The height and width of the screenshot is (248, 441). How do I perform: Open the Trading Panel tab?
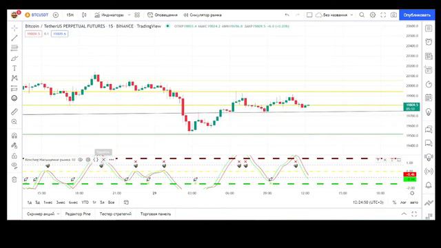pos(156,214)
